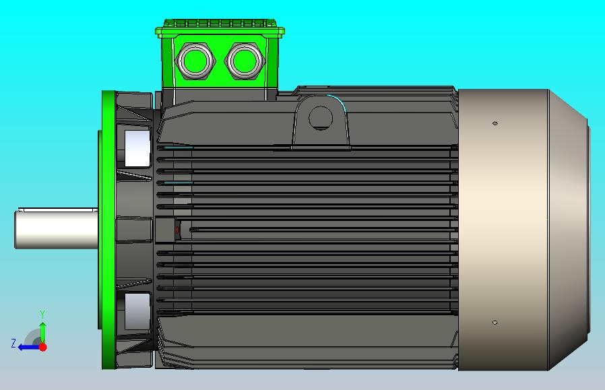Click the green fan cover flange

(x=108, y=229)
